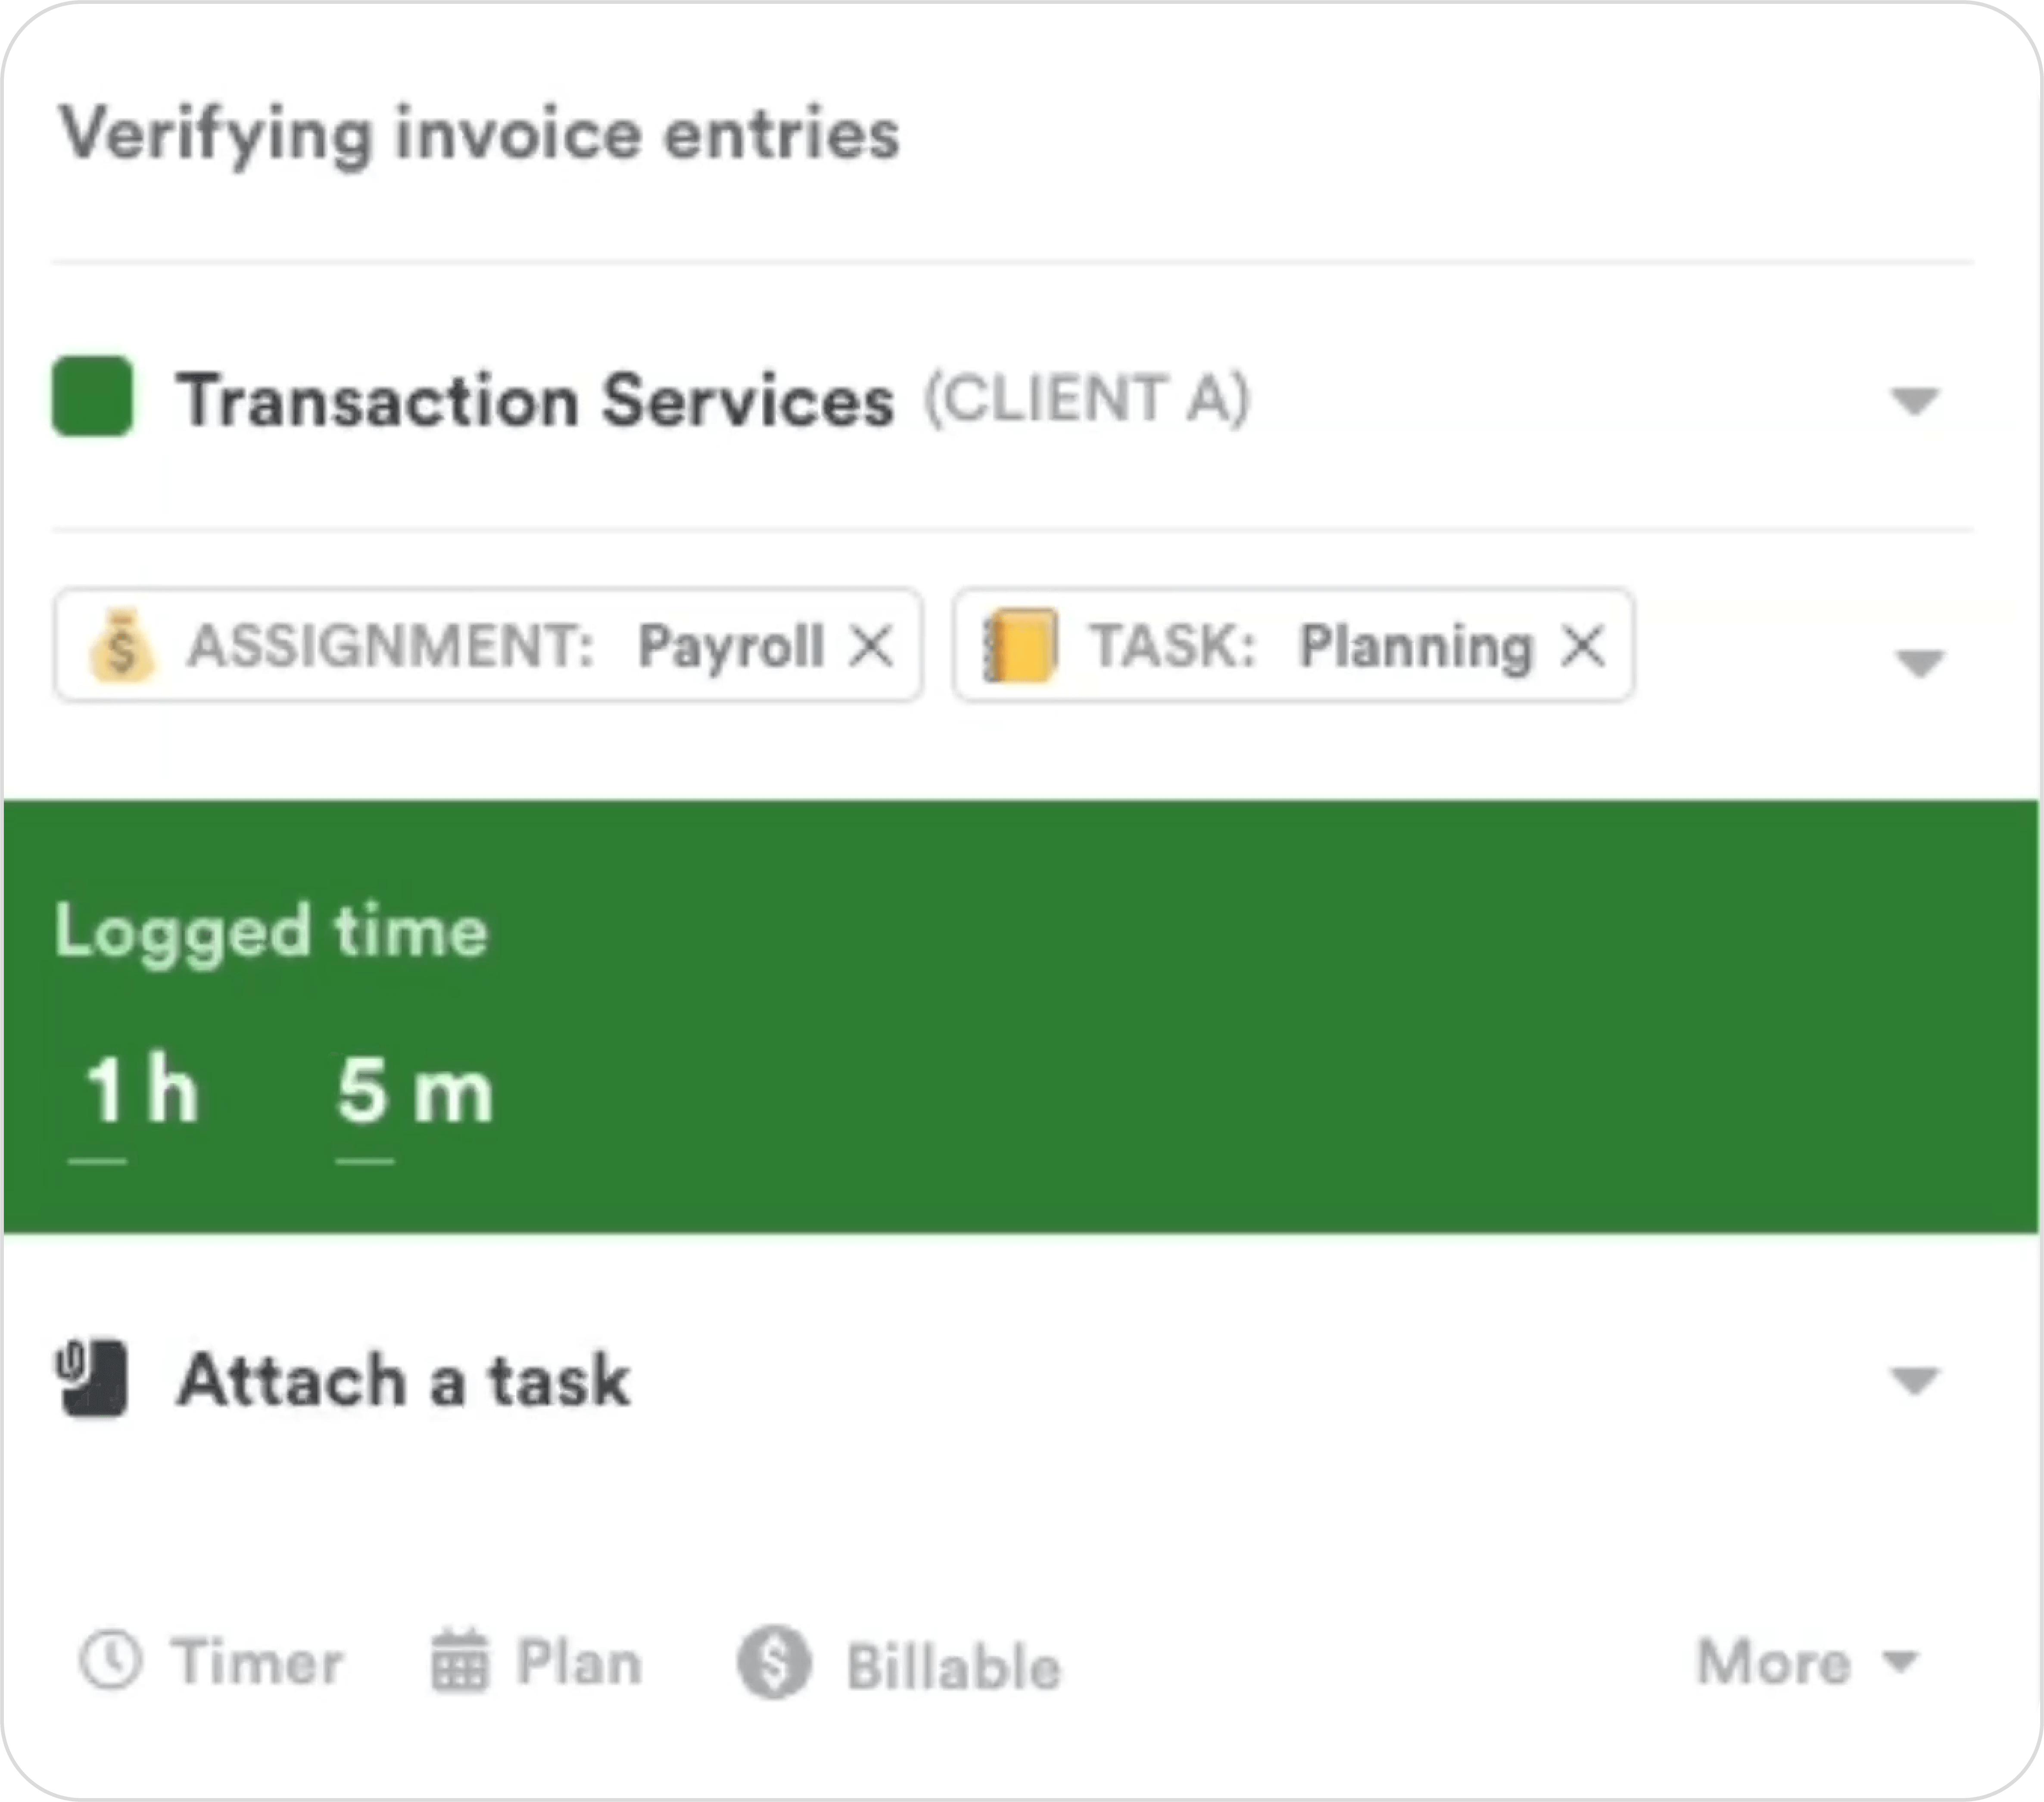This screenshot has width=2044, height=1802.
Task: Click the green project color swatch
Action: coord(92,397)
